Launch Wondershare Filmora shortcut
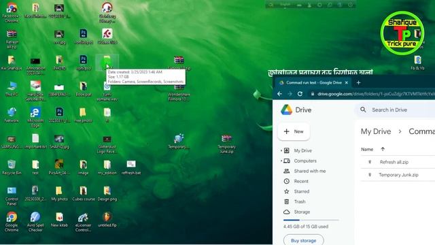Viewport: 435px width, 245px height. (x=179, y=92)
